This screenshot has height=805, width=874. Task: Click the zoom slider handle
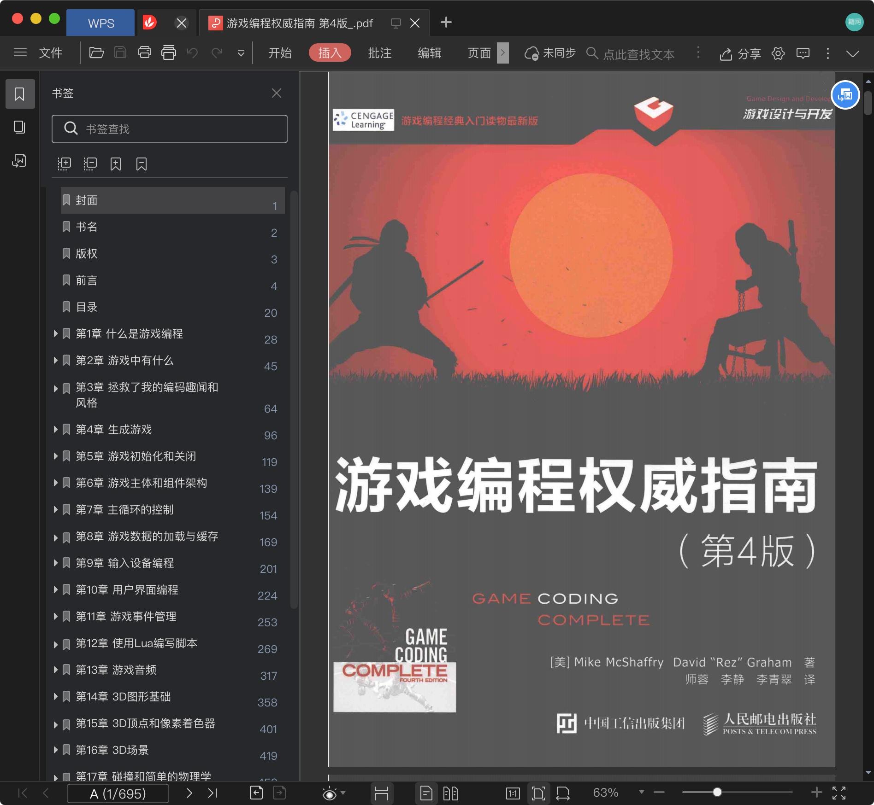[x=717, y=792]
